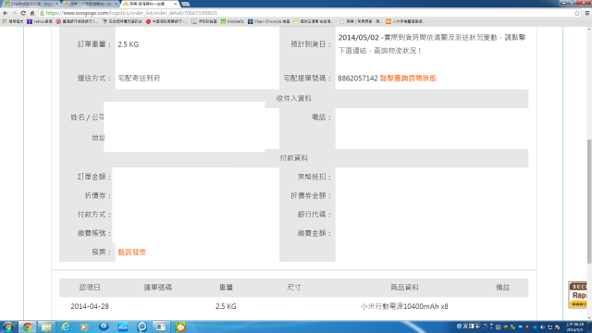Select the 宅配寄送到府 shipping method text
The width and height of the screenshot is (592, 333).
tap(139, 78)
